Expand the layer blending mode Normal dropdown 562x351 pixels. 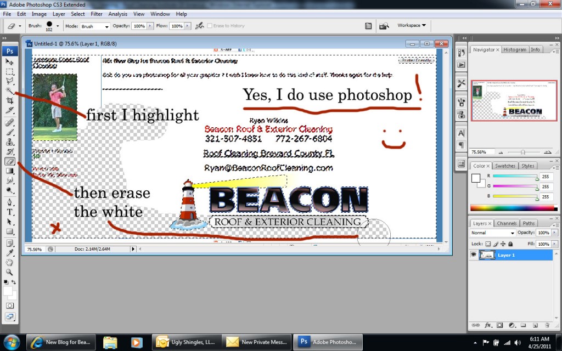[492, 233]
